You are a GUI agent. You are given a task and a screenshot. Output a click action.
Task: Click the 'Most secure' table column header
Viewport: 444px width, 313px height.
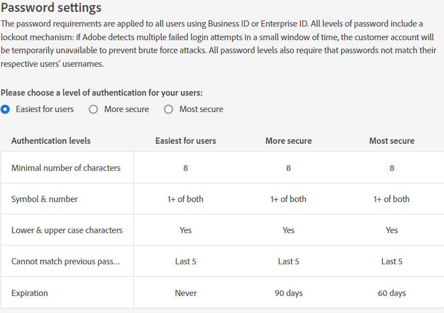[392, 141]
